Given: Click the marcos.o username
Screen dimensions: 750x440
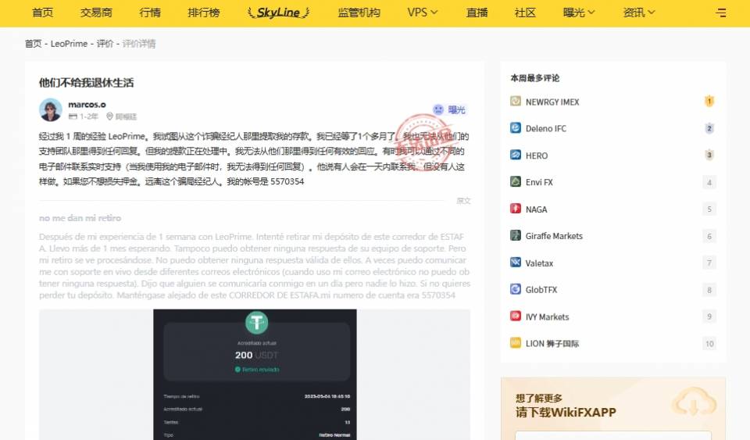Looking at the screenshot, I should (87, 104).
